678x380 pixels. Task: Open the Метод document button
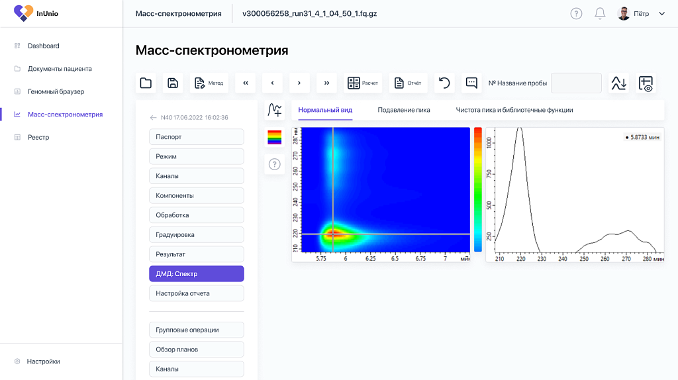tap(209, 83)
